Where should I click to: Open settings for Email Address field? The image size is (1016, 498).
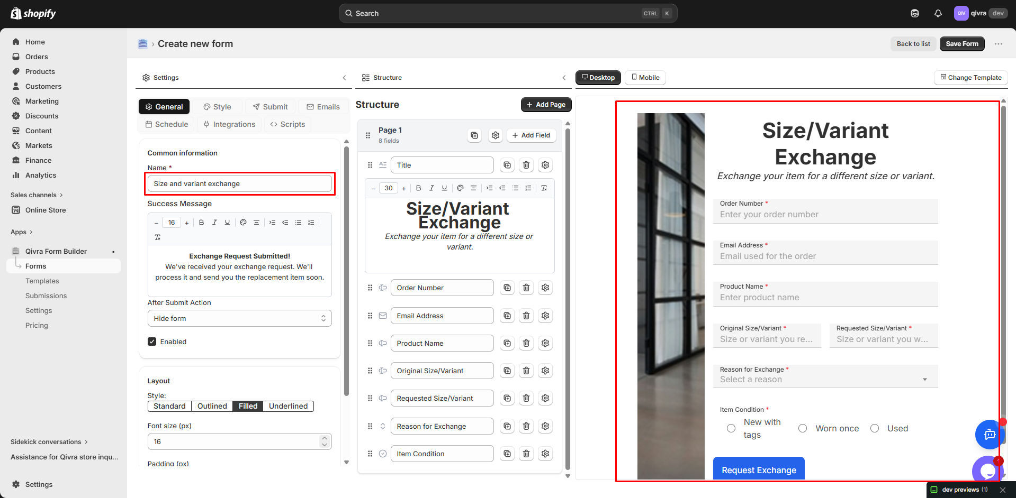coord(545,316)
